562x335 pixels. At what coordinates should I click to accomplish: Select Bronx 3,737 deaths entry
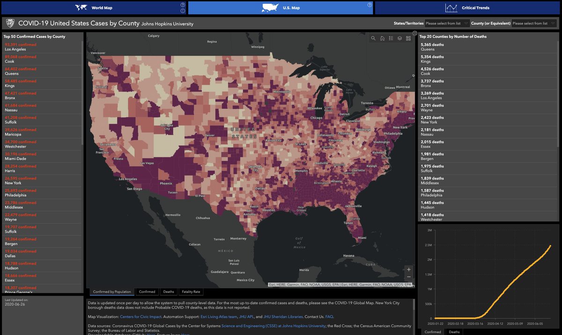[487, 83]
